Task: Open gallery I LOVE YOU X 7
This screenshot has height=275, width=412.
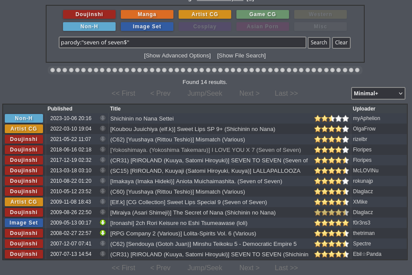Action: pos(206,150)
